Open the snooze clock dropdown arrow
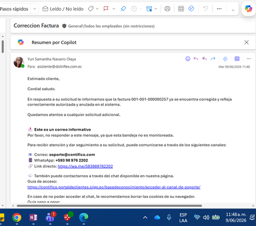This screenshot has width=256, height=226. pos(141,9)
